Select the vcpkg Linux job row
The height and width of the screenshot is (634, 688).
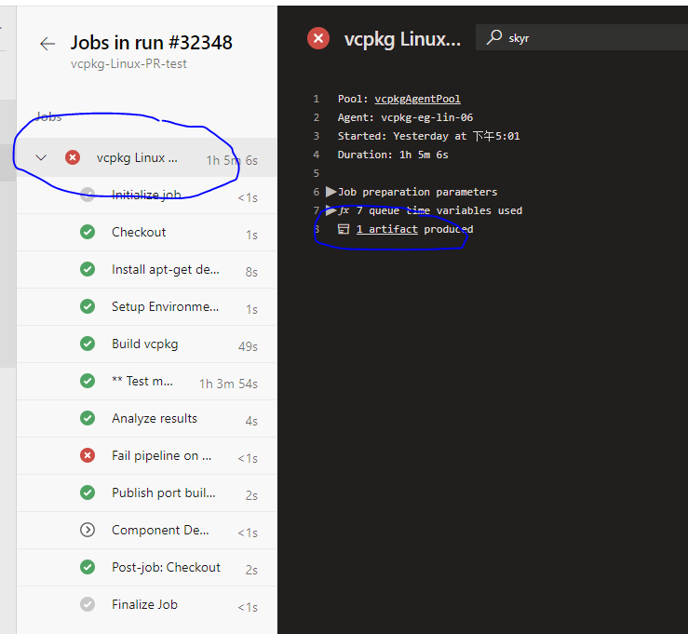146,157
